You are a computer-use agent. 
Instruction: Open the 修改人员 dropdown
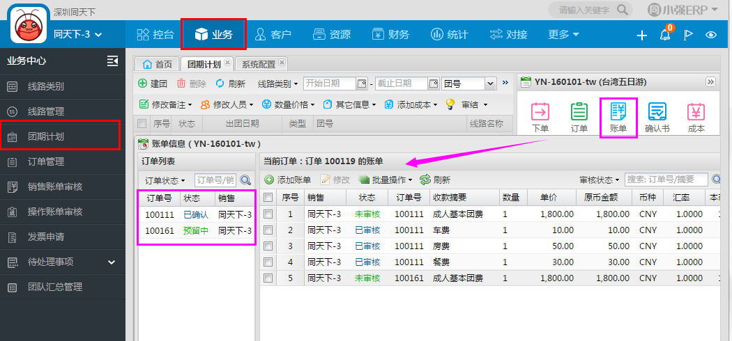[x=227, y=105]
